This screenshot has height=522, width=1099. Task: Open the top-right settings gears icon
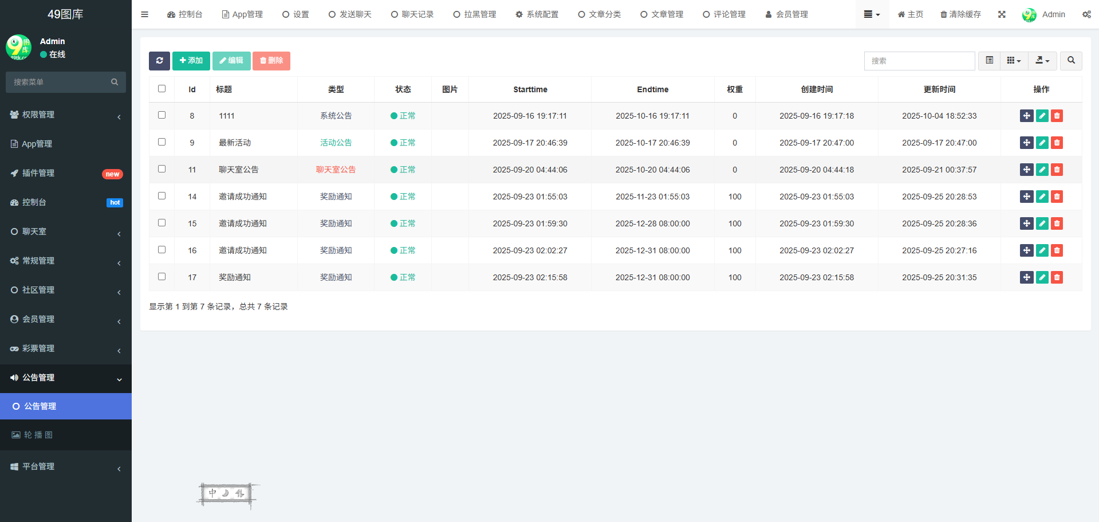(x=1086, y=14)
